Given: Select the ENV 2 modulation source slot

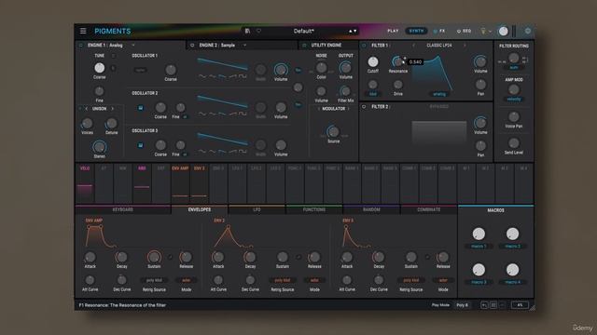Looking at the screenshot, I should [x=199, y=183].
